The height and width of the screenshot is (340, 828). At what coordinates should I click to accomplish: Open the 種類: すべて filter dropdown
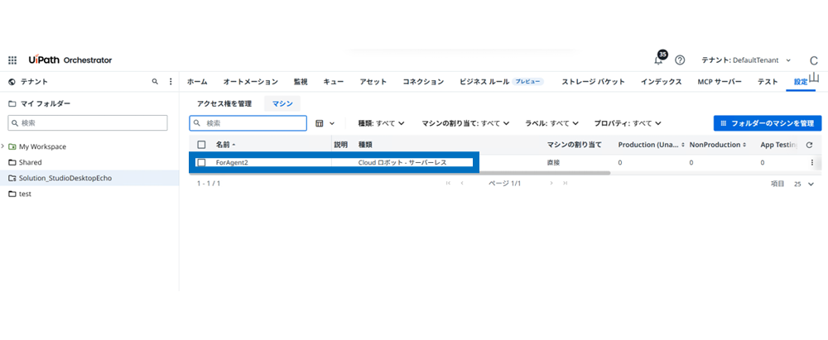coord(381,123)
